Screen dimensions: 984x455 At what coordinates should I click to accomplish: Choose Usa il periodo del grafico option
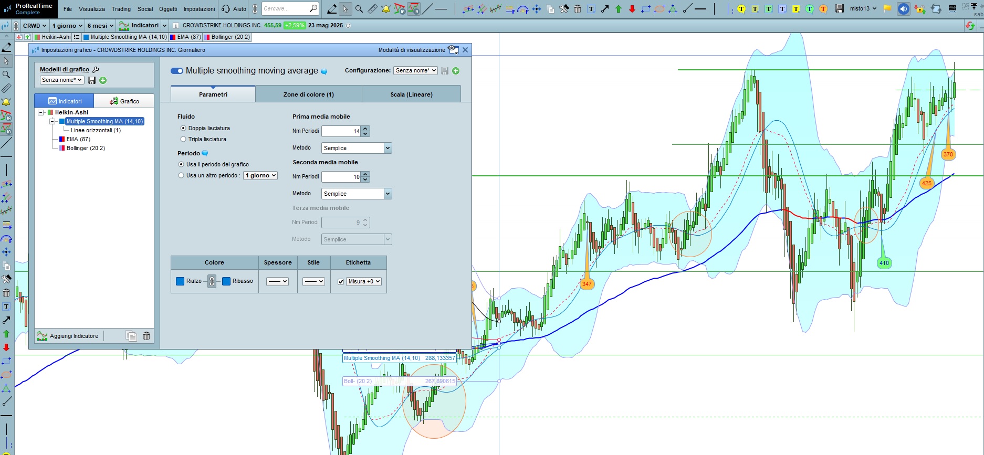point(181,164)
